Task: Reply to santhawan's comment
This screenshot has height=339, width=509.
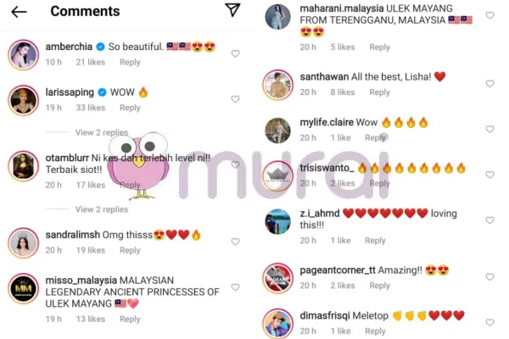Action: pos(379,92)
